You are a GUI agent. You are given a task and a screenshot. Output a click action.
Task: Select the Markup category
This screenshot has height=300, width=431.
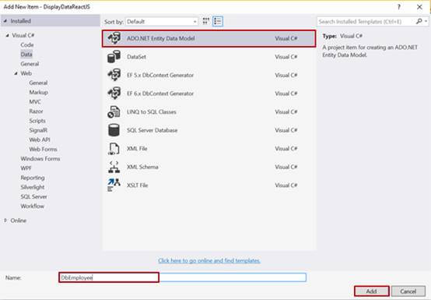[x=38, y=92]
